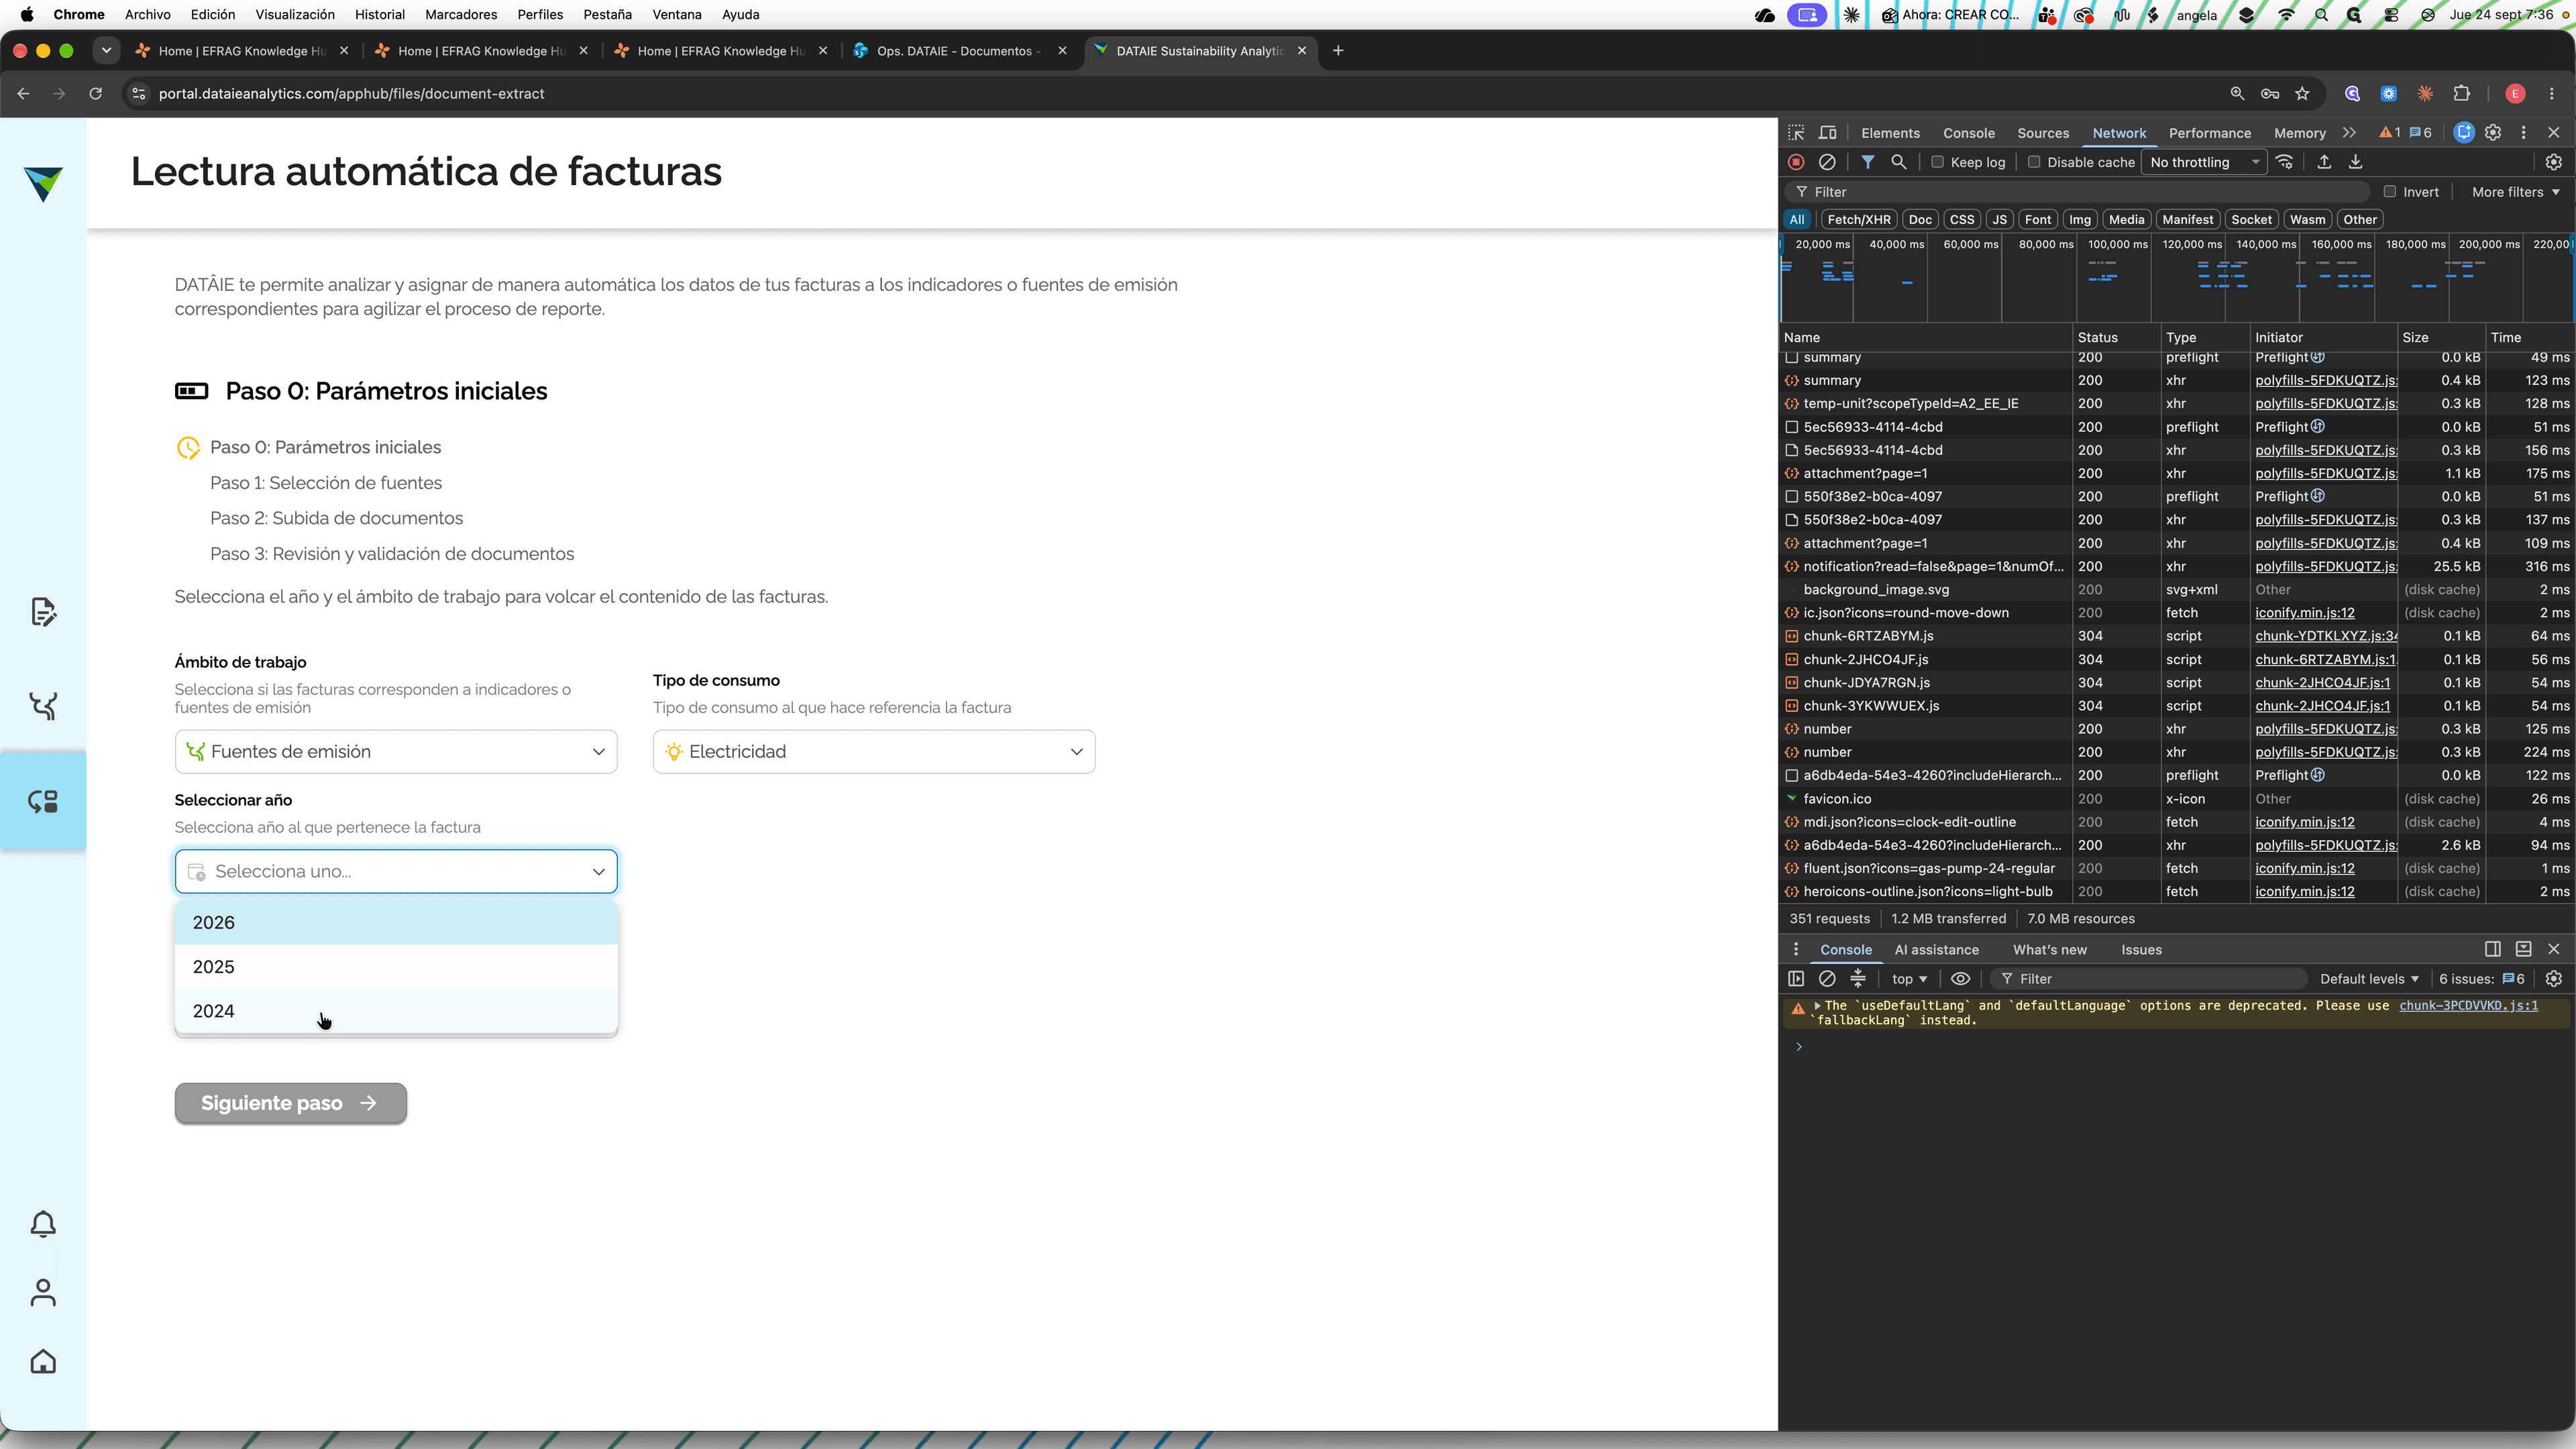
Task: Open network search magnifier icon
Action: 1898,162
